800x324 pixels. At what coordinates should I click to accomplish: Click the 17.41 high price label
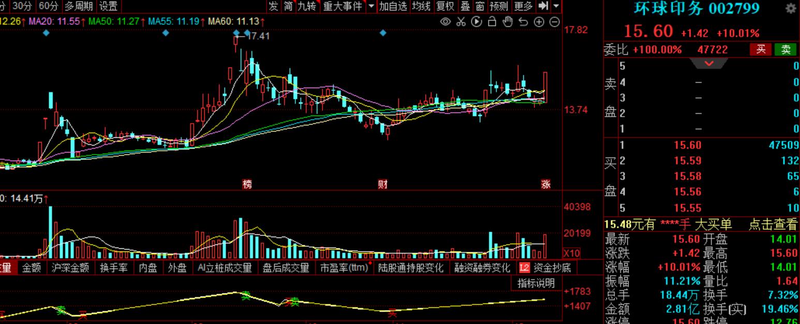[x=258, y=36]
